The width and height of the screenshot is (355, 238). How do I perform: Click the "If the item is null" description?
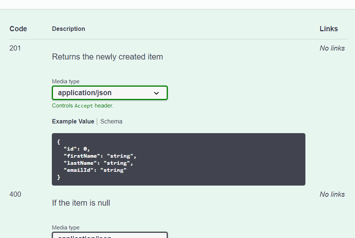click(x=81, y=203)
